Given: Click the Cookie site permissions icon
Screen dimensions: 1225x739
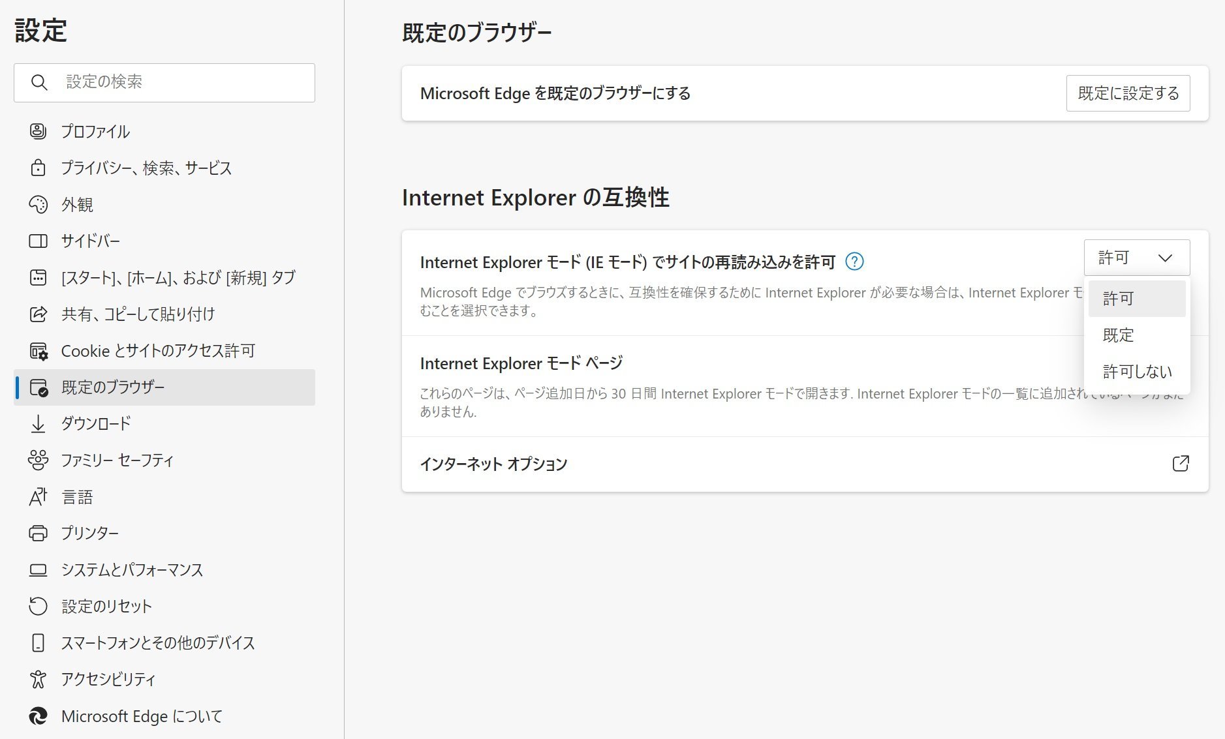Looking at the screenshot, I should [39, 351].
